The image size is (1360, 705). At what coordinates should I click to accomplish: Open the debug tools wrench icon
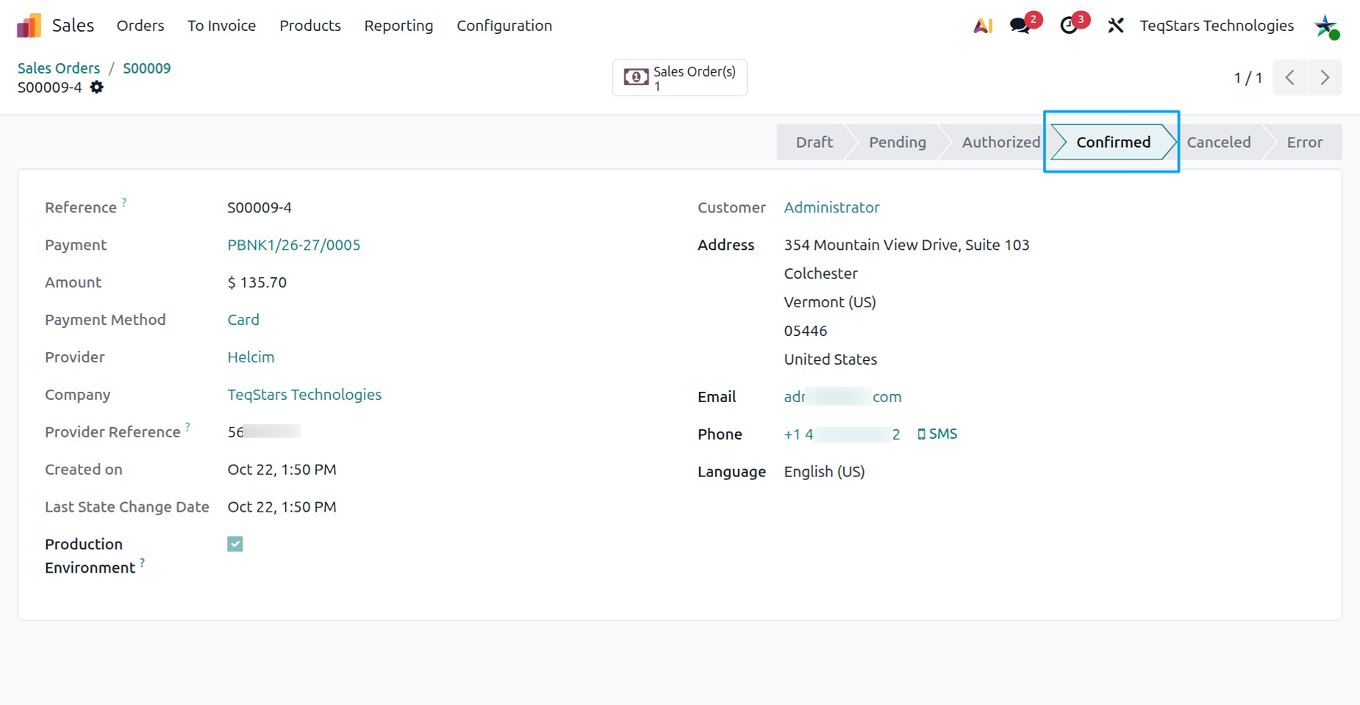pyautogui.click(x=1115, y=26)
